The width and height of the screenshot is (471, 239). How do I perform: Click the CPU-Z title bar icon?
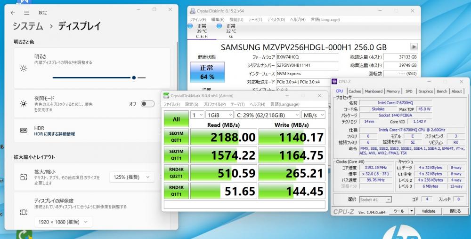pyautogui.click(x=334, y=81)
